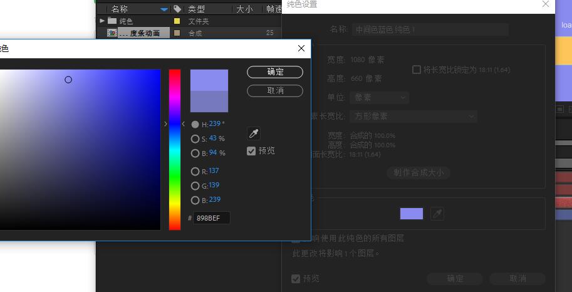Select the G green radio button

click(195, 185)
